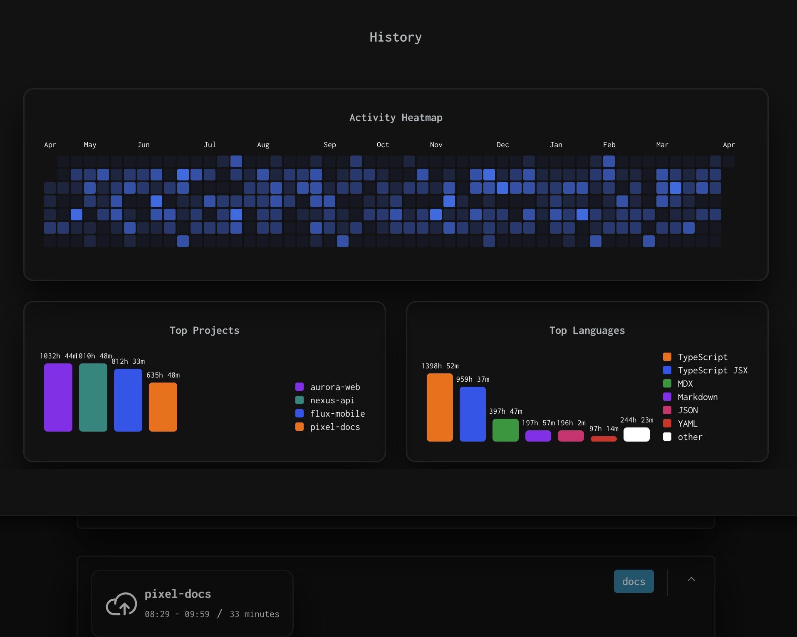
Task: Click the pixel-docs legend swatch
Action: [299, 427]
